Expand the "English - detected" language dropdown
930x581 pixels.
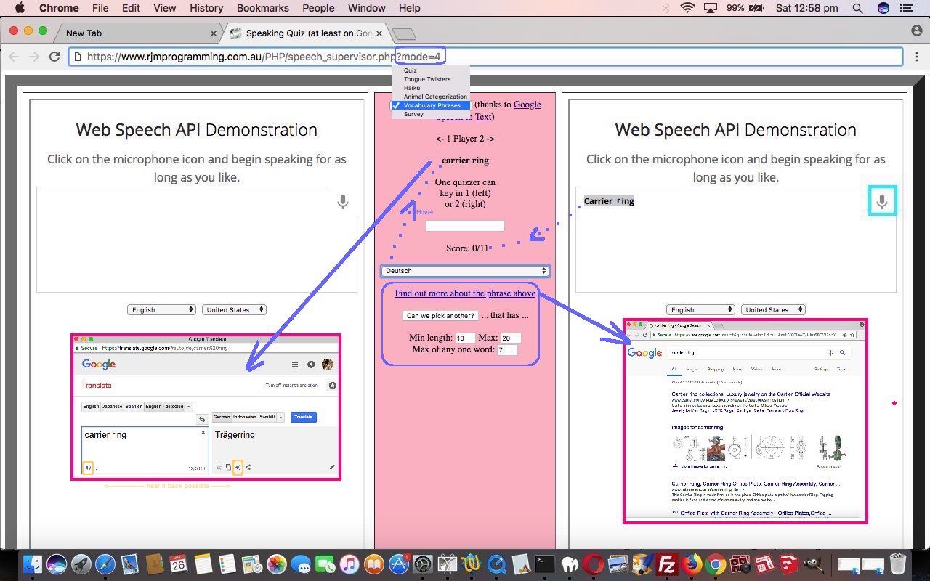(189, 407)
